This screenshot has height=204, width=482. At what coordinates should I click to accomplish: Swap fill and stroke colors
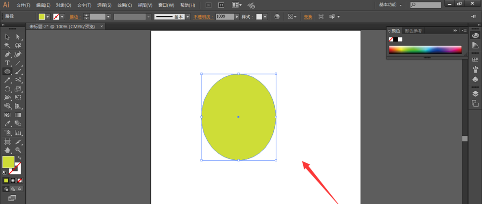19,158
